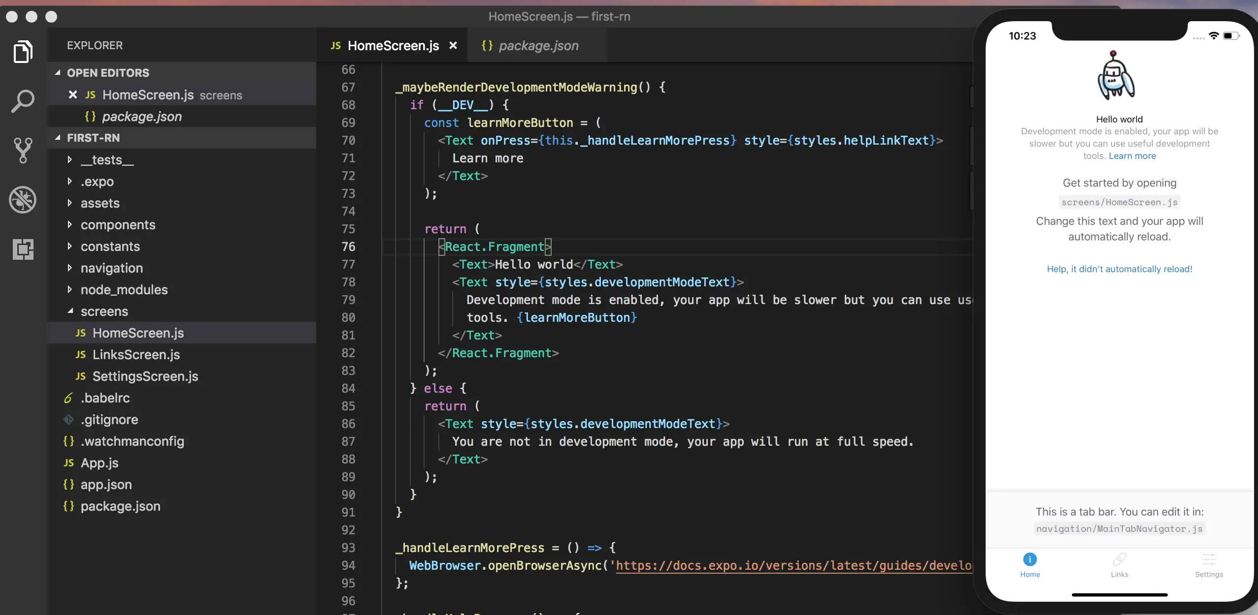The image size is (1258, 615).
Task: Tap the Learn more link in simulator
Action: 1132,156
